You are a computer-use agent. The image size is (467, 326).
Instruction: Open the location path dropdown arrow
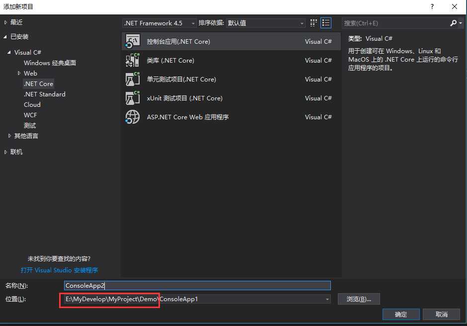(x=327, y=299)
